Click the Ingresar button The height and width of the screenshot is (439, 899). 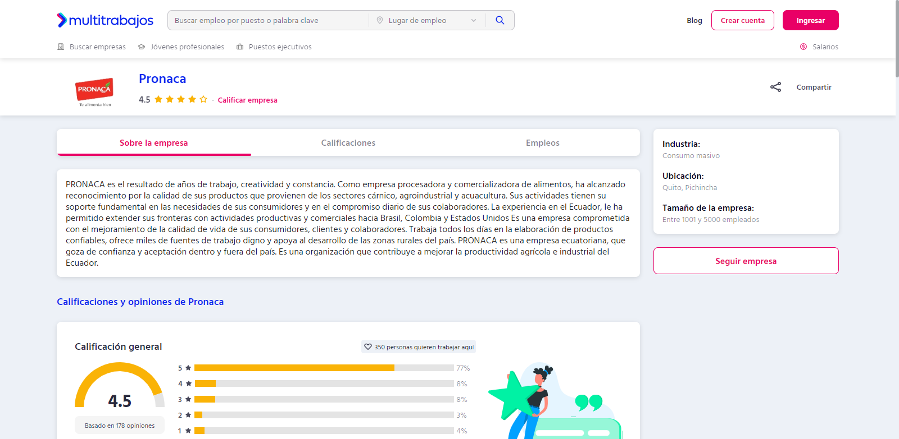click(811, 20)
